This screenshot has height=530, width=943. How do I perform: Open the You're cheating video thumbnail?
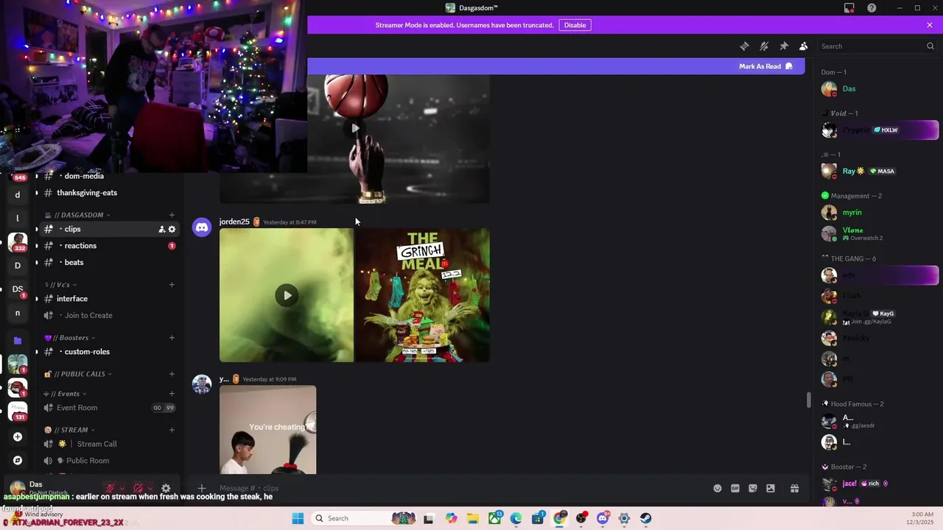pyautogui.click(x=267, y=430)
